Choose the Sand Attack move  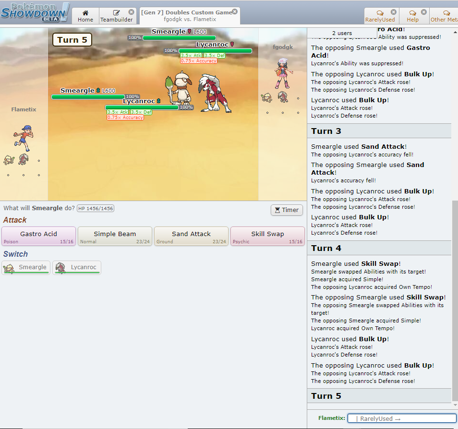192,236
